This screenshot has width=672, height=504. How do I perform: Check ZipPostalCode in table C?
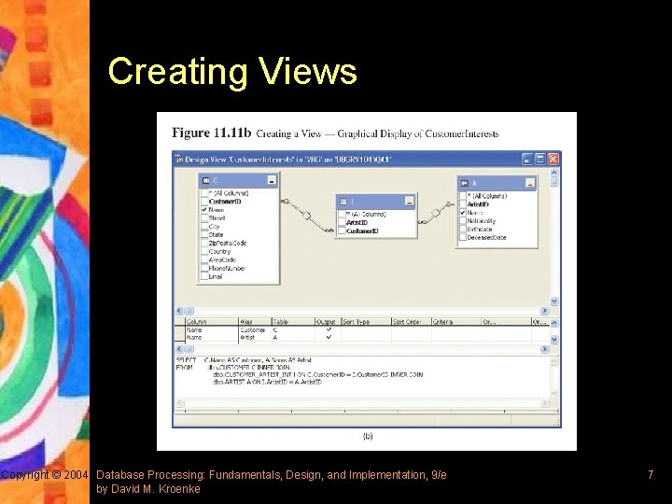204,243
